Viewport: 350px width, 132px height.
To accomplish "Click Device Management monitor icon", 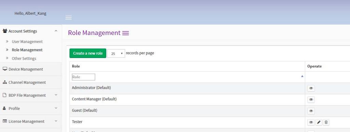I will [5, 69].
